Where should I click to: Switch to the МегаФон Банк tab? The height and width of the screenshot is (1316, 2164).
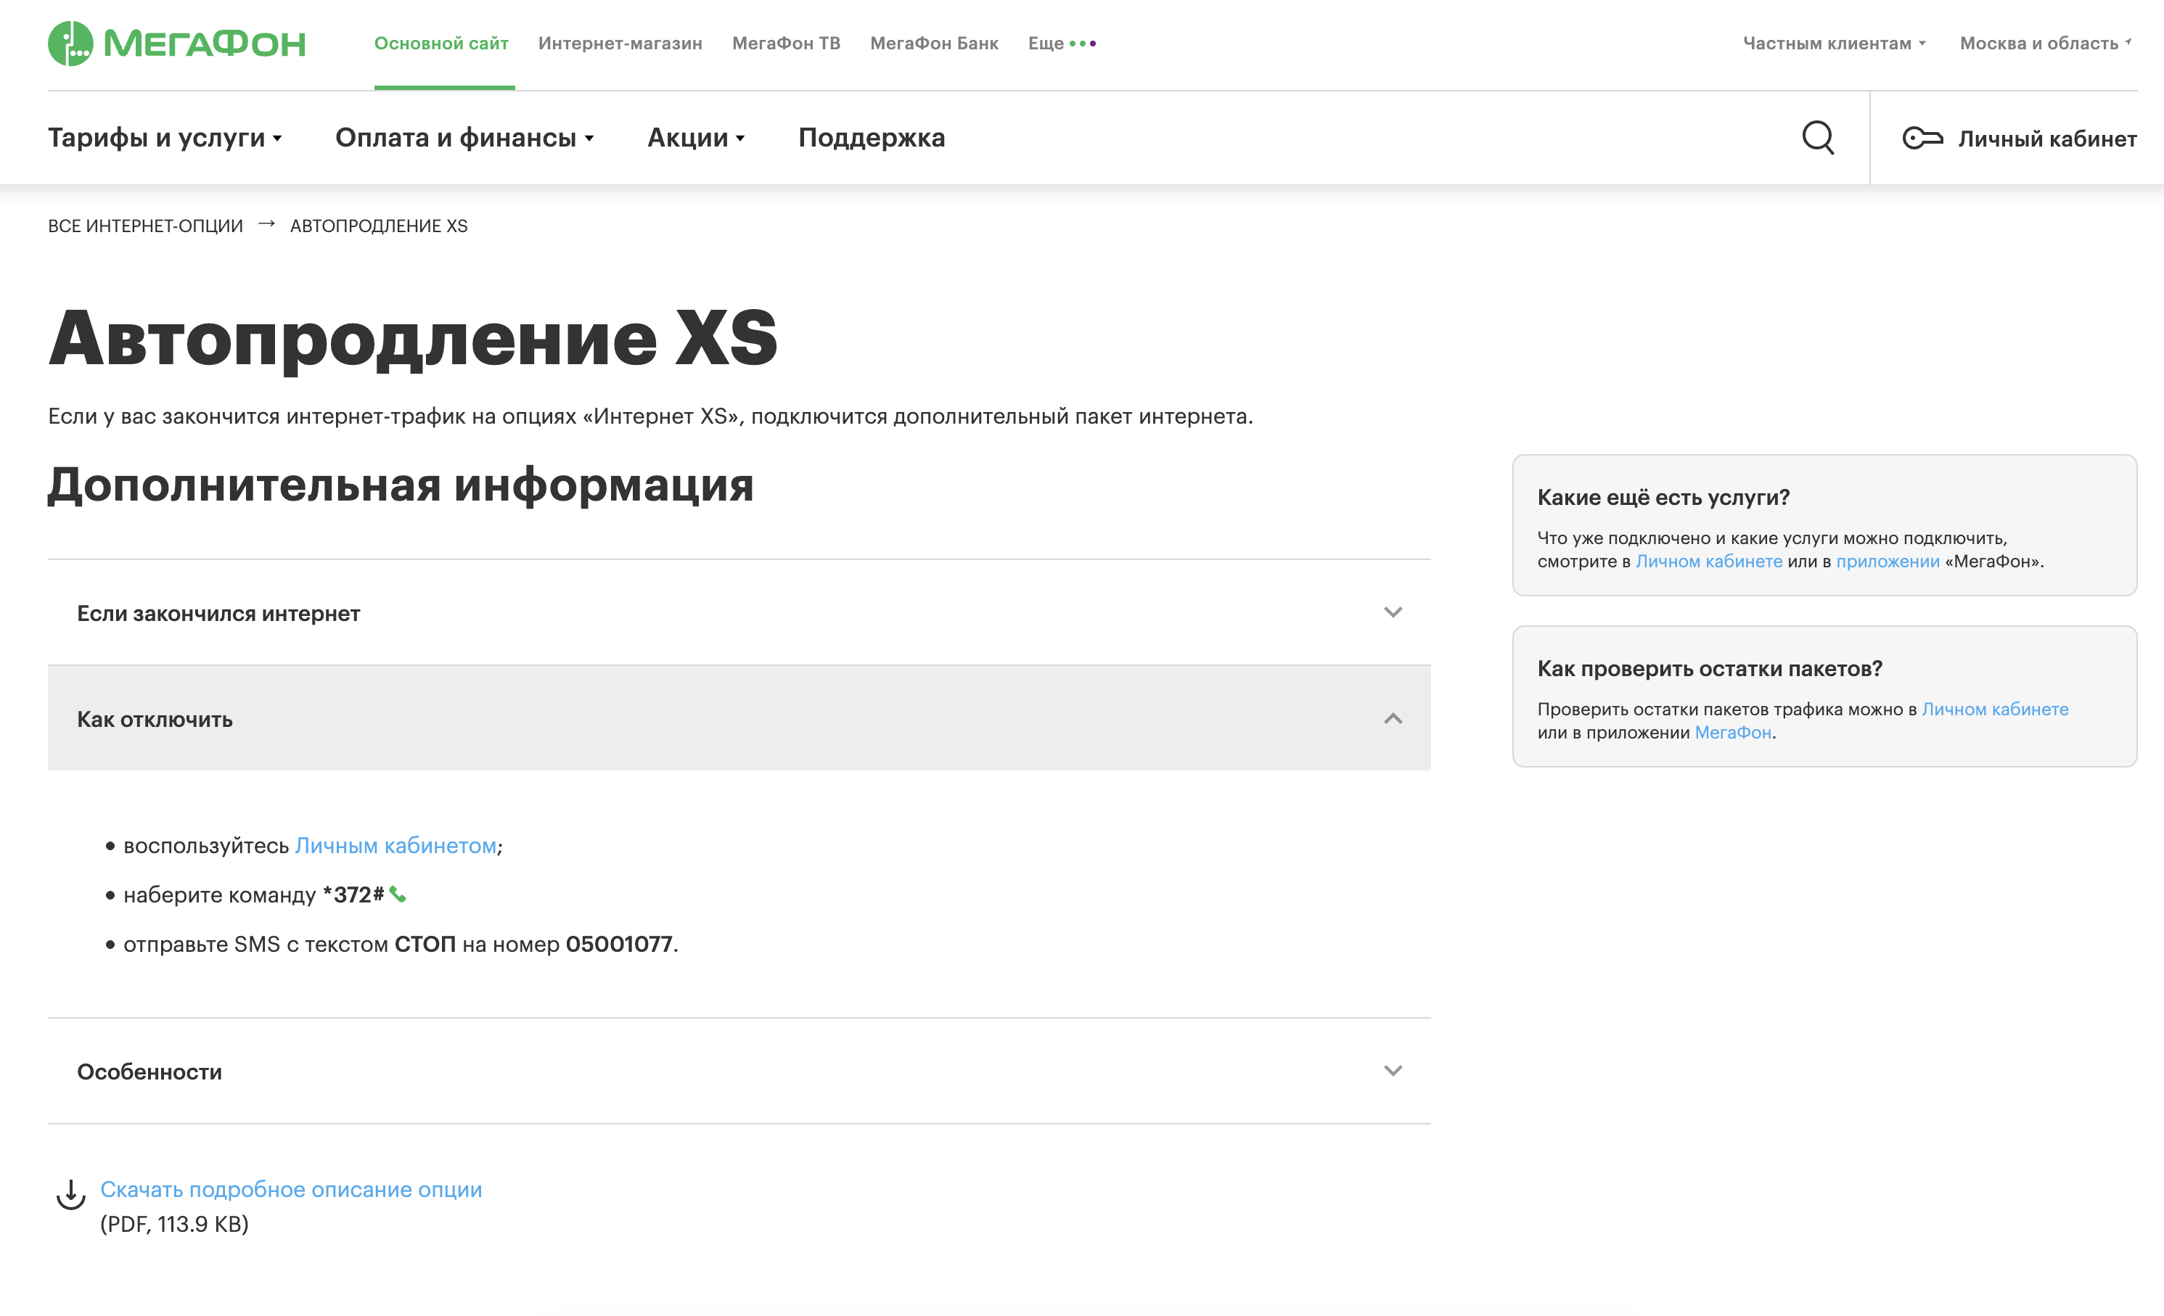coord(933,43)
